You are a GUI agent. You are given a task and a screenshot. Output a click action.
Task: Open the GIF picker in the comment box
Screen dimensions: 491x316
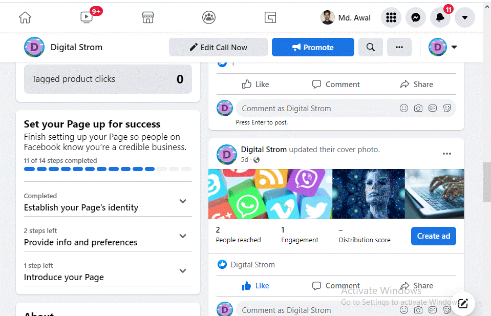tap(433, 108)
